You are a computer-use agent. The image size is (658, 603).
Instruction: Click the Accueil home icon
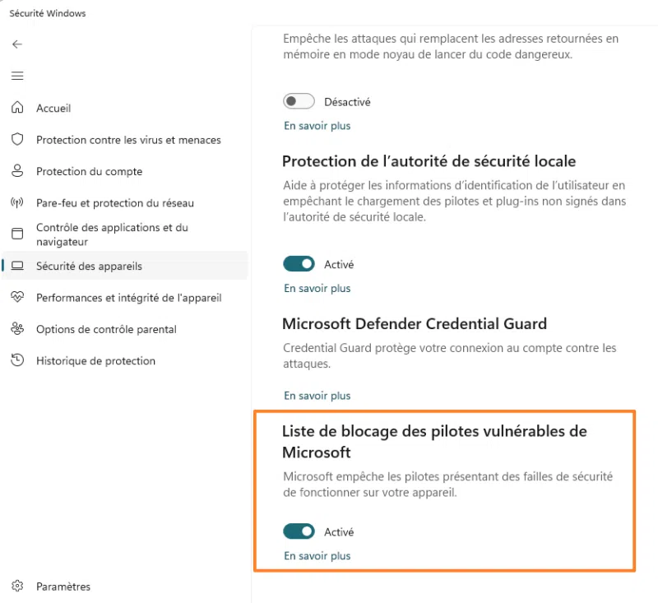pyautogui.click(x=17, y=108)
